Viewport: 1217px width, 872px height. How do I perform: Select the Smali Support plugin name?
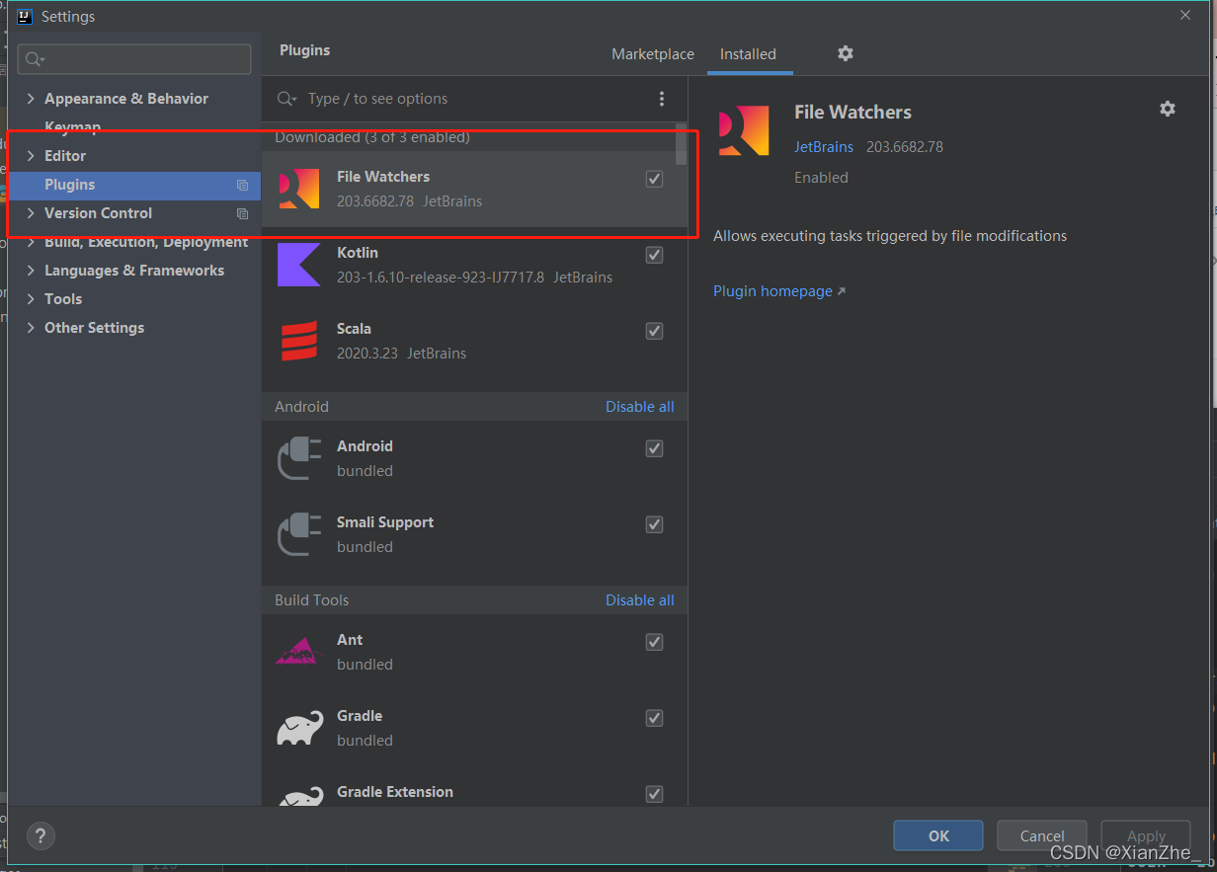point(385,522)
